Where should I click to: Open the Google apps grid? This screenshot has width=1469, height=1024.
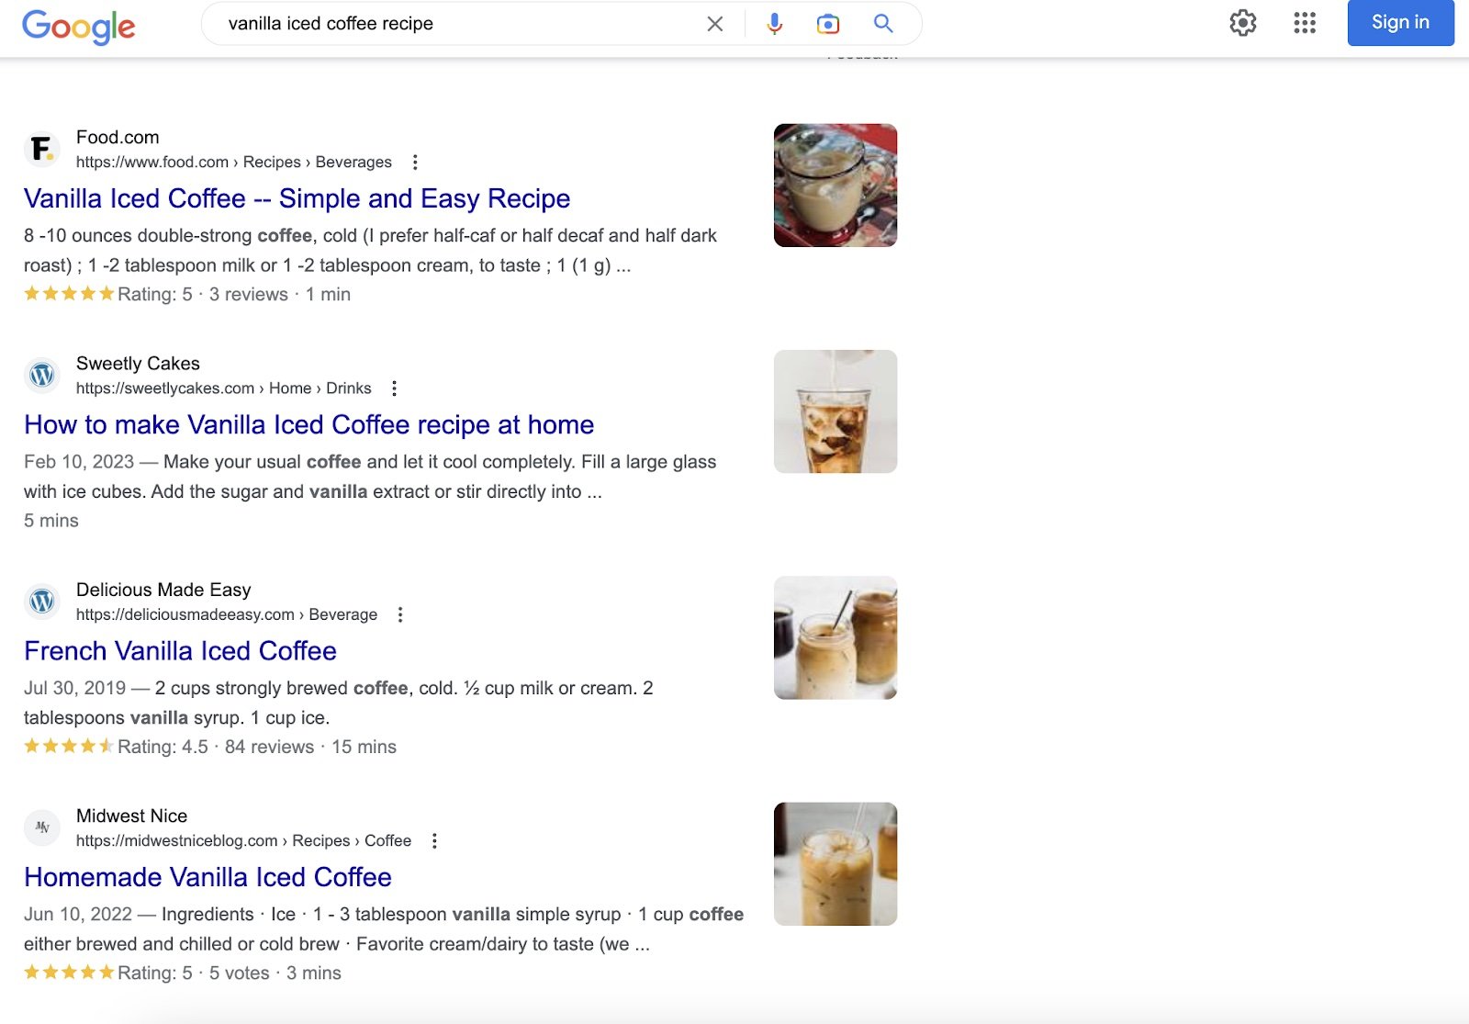[1305, 23]
